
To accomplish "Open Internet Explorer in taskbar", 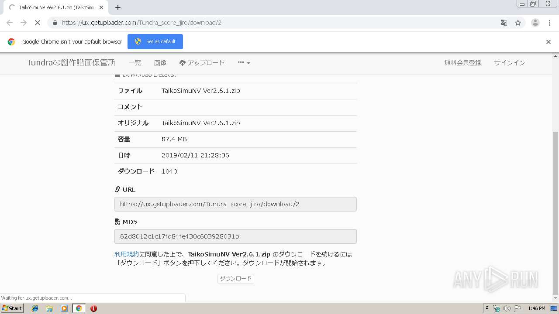I will [x=35, y=308].
